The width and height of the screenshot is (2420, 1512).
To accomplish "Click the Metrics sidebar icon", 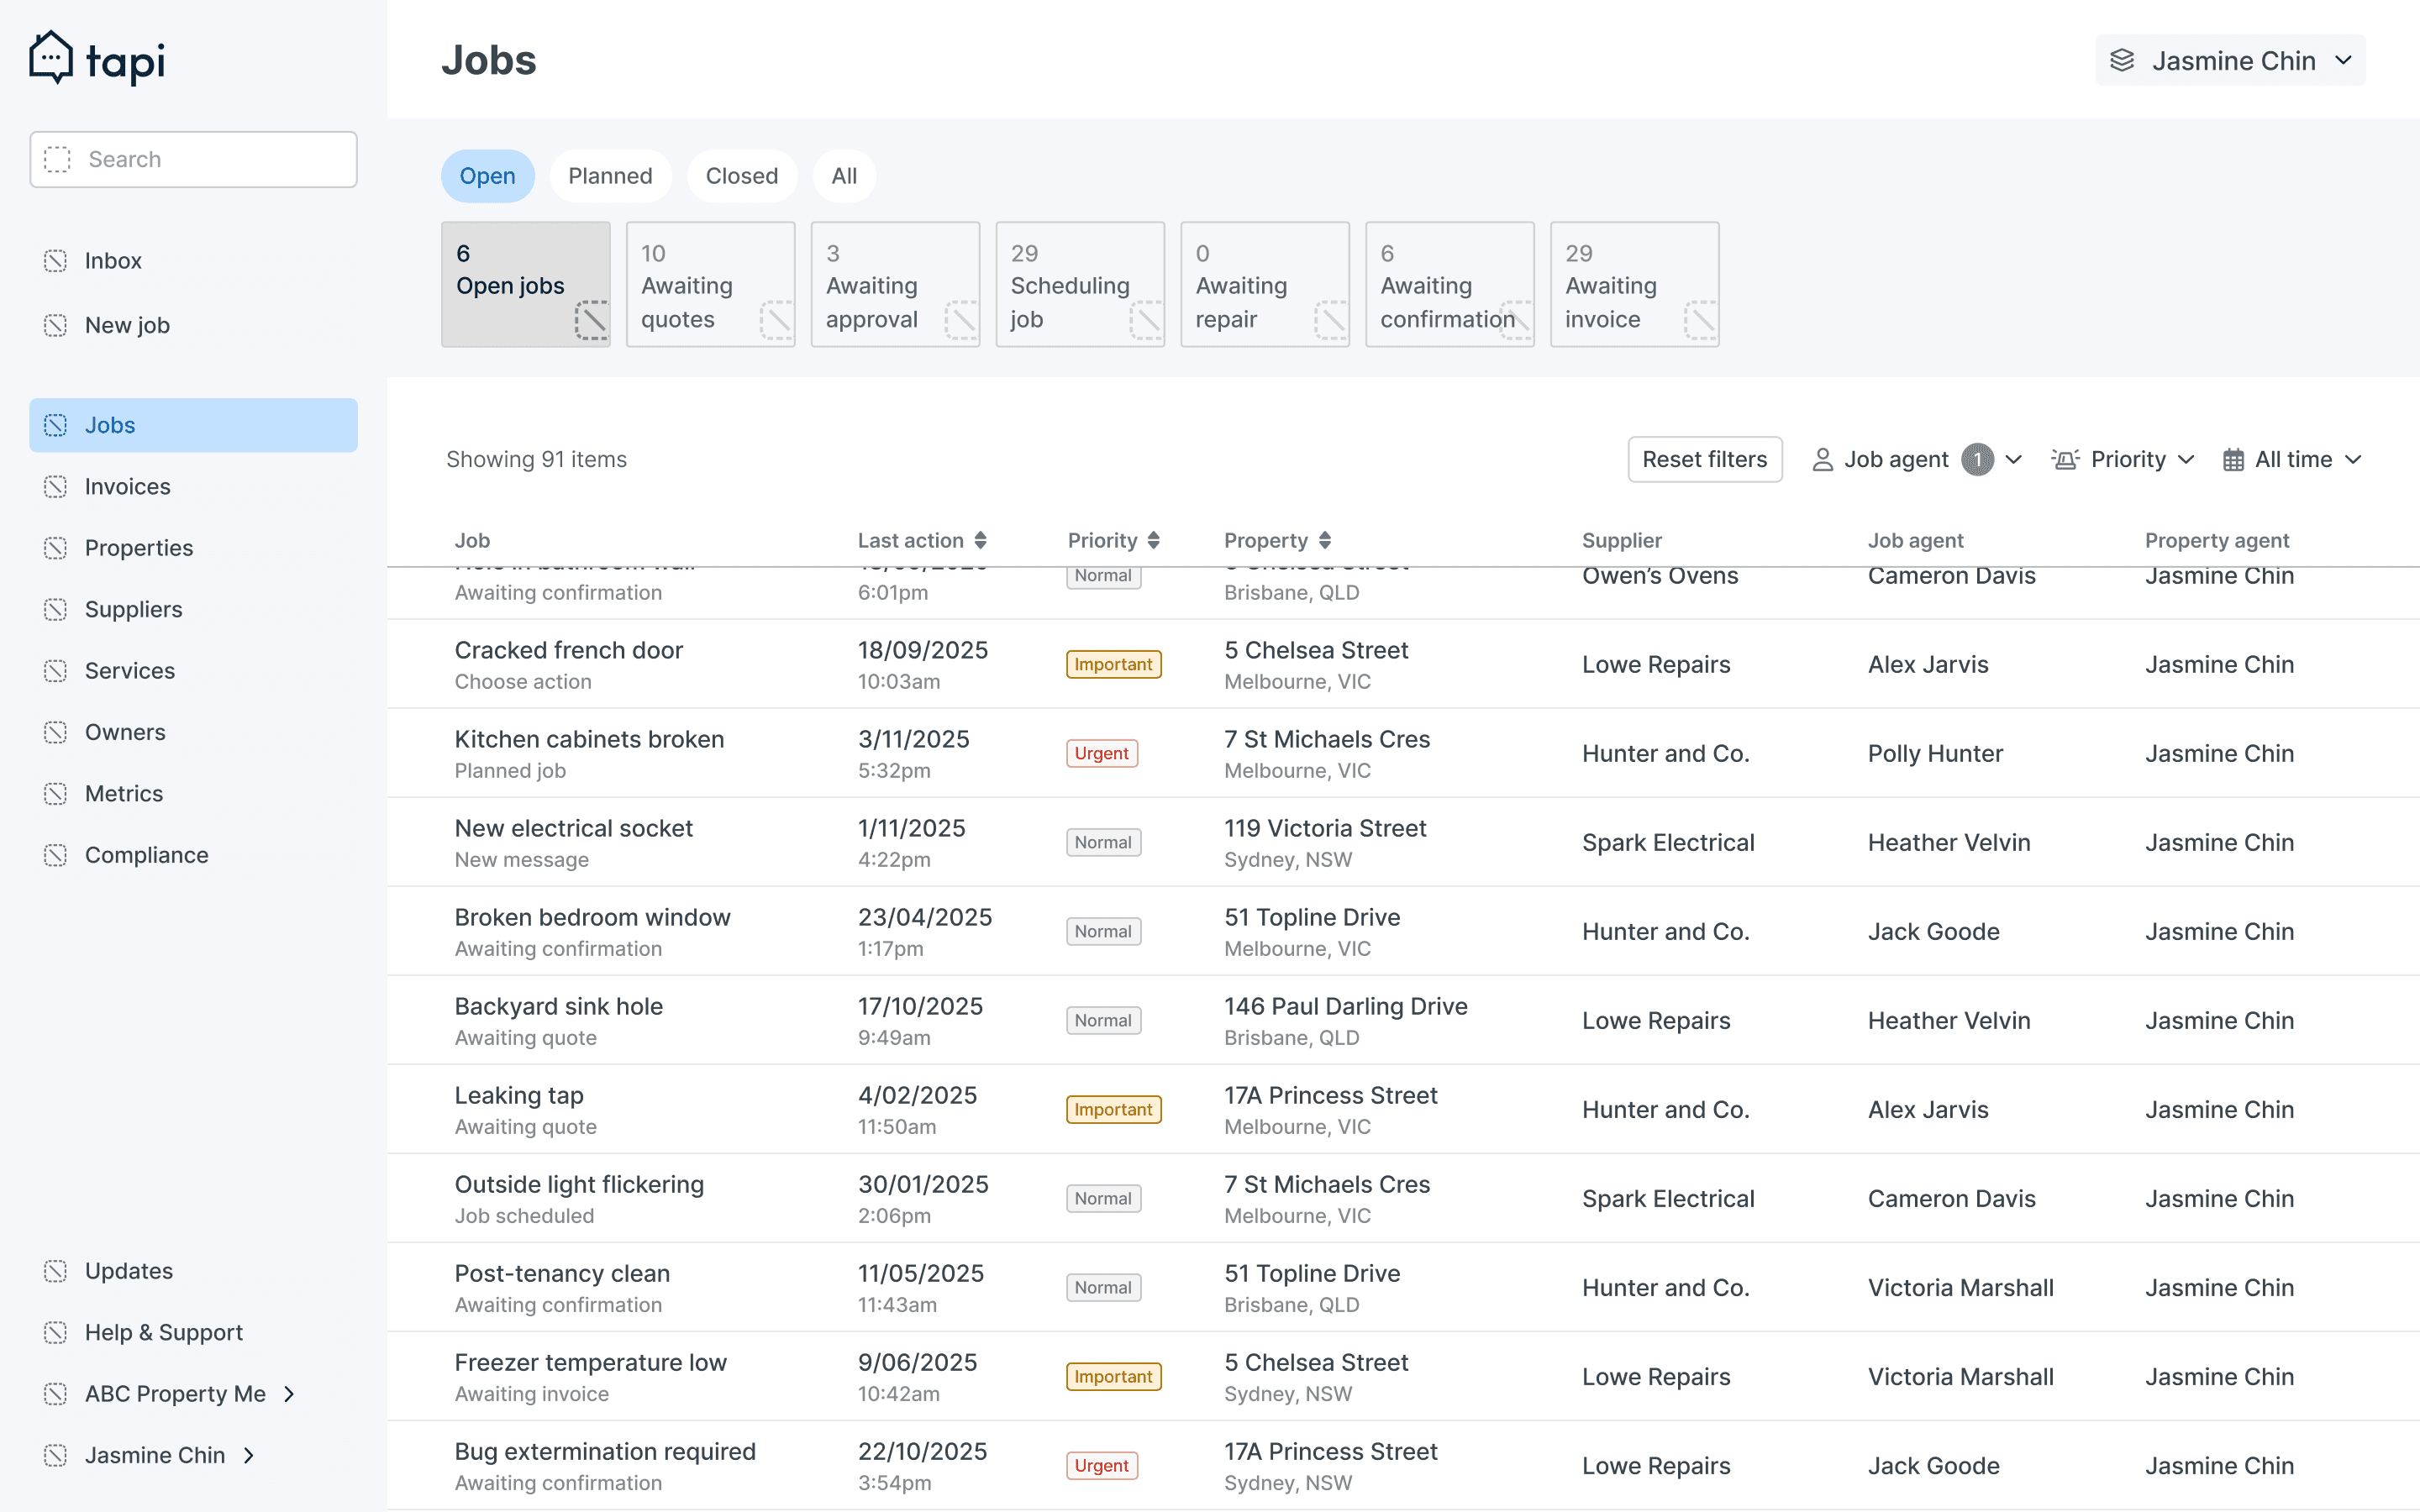I will click(56, 794).
